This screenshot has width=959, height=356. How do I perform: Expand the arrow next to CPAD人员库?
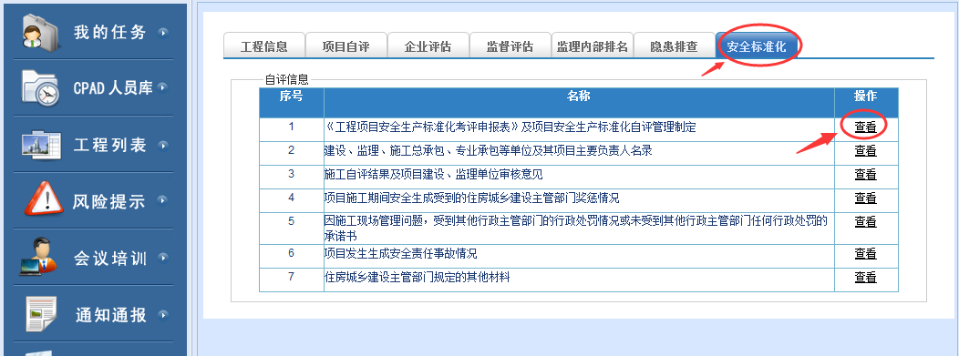pyautogui.click(x=162, y=87)
